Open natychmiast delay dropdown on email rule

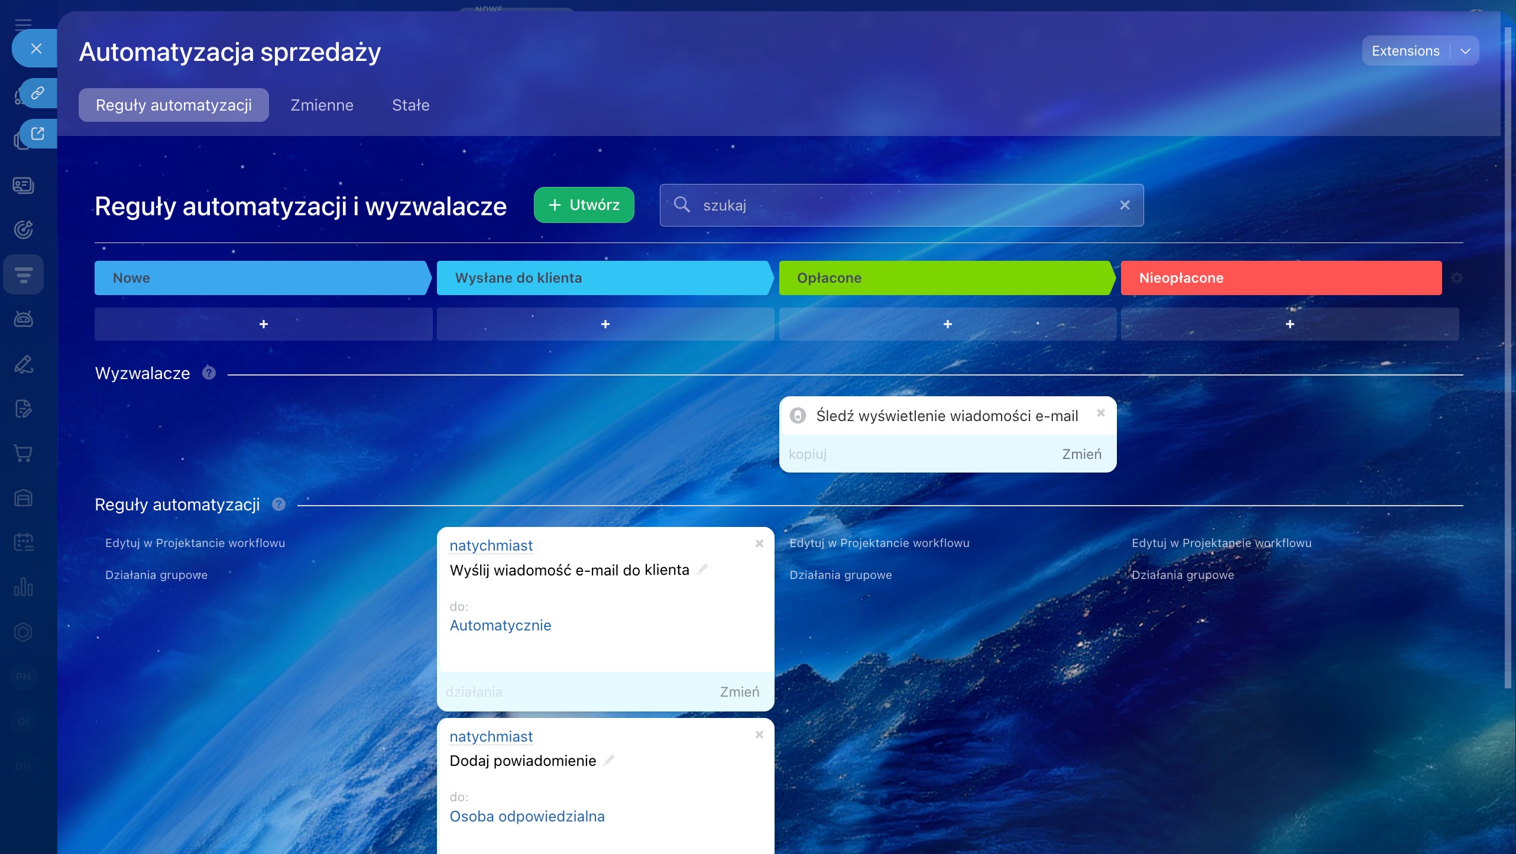(x=491, y=545)
